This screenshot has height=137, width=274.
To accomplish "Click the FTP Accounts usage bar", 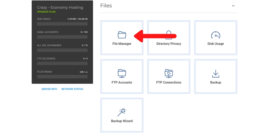I will (x=62, y=63).
